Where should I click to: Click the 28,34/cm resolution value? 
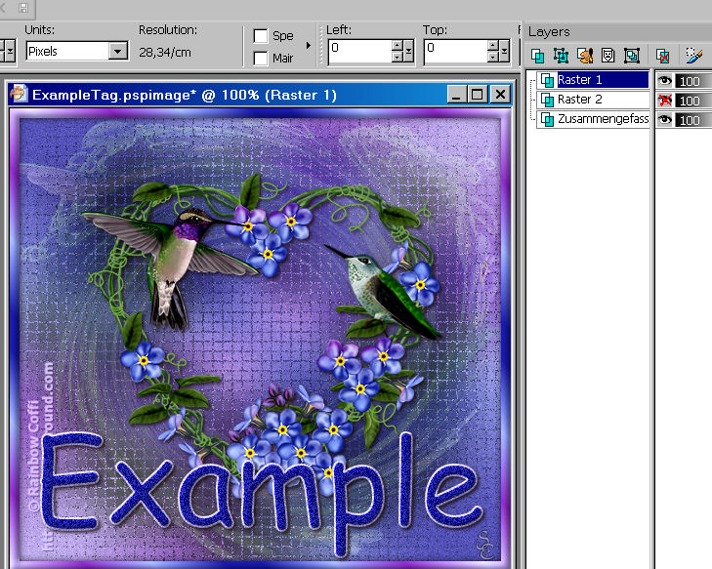coord(165,53)
